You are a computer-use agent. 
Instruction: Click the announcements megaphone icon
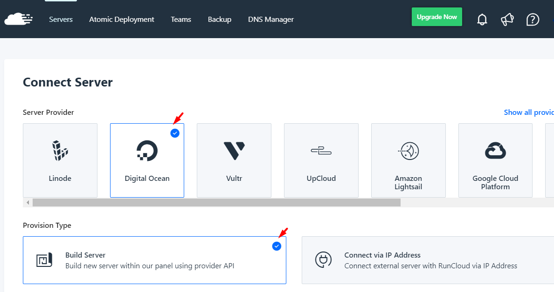pyautogui.click(x=507, y=19)
